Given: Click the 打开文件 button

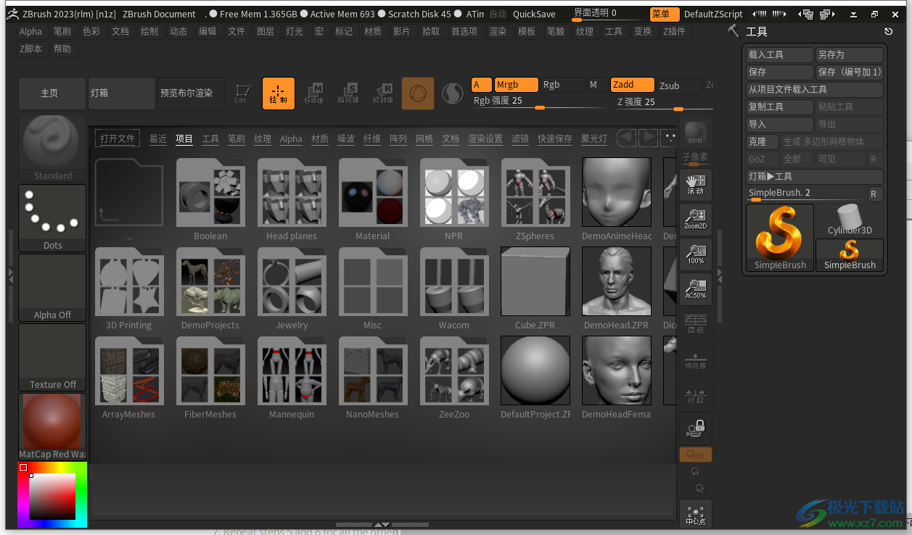Looking at the screenshot, I should coord(118,138).
